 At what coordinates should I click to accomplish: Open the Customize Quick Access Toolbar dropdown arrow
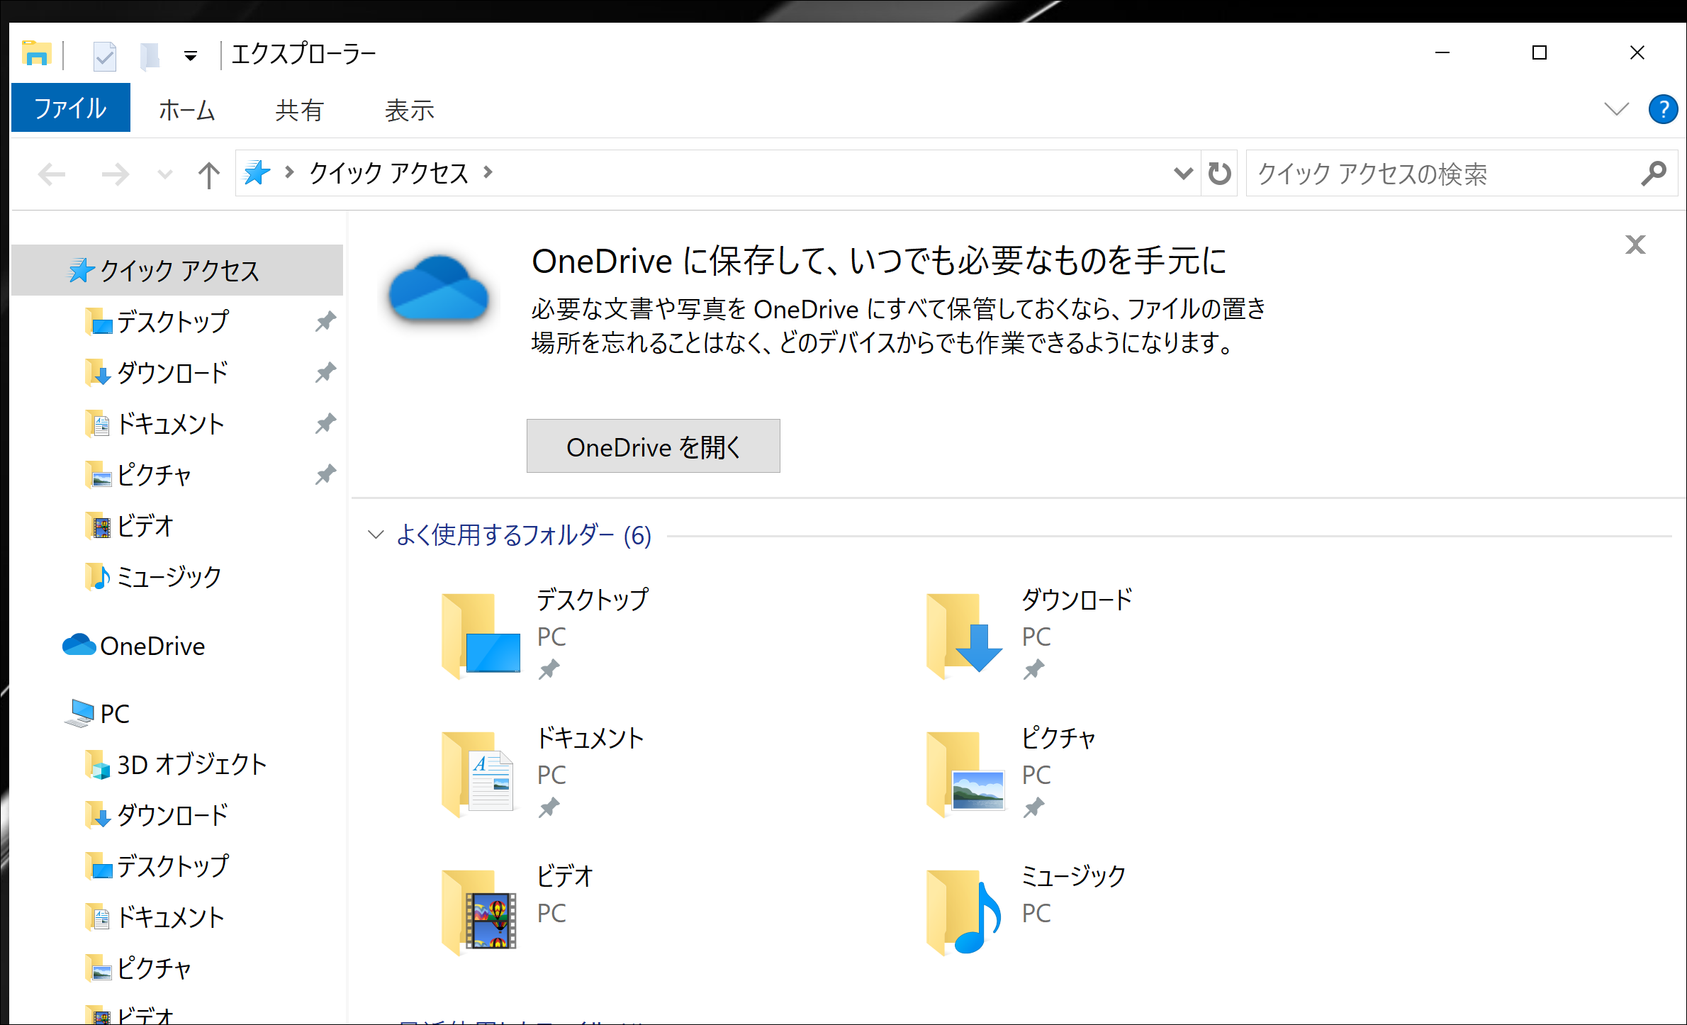(x=190, y=55)
